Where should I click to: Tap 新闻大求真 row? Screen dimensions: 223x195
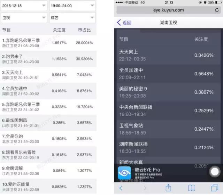168,160
